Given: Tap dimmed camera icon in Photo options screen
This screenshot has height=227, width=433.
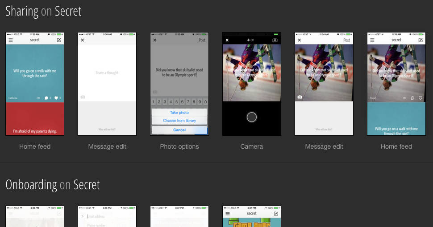Looking at the screenshot, I should click(x=155, y=92).
